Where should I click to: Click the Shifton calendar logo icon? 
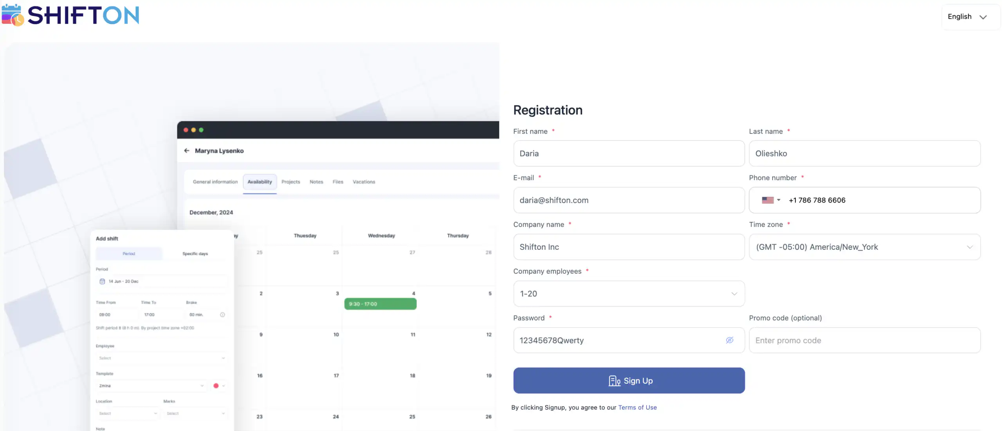(x=13, y=14)
